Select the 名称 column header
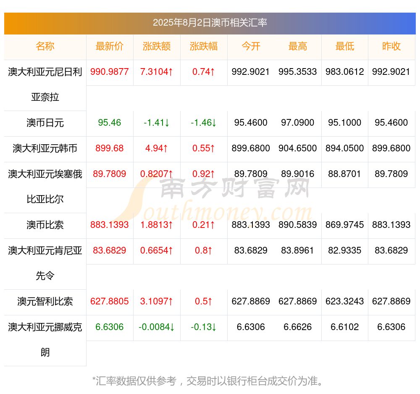 pos(45,46)
